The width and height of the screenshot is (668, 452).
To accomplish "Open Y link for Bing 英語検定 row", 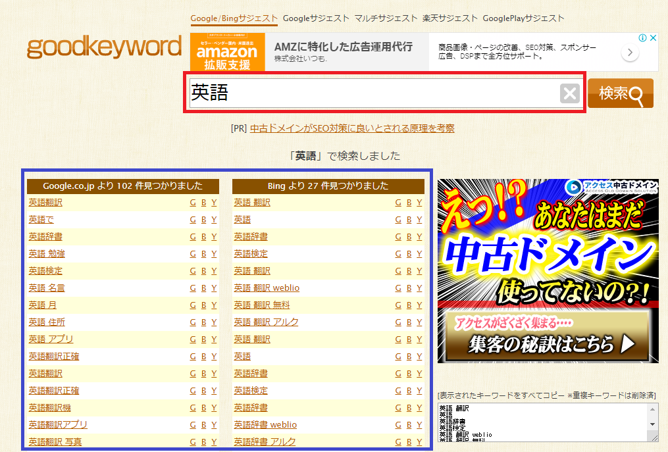I will (x=419, y=254).
